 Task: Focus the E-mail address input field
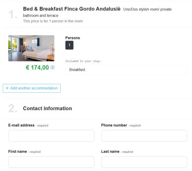point(51,136)
